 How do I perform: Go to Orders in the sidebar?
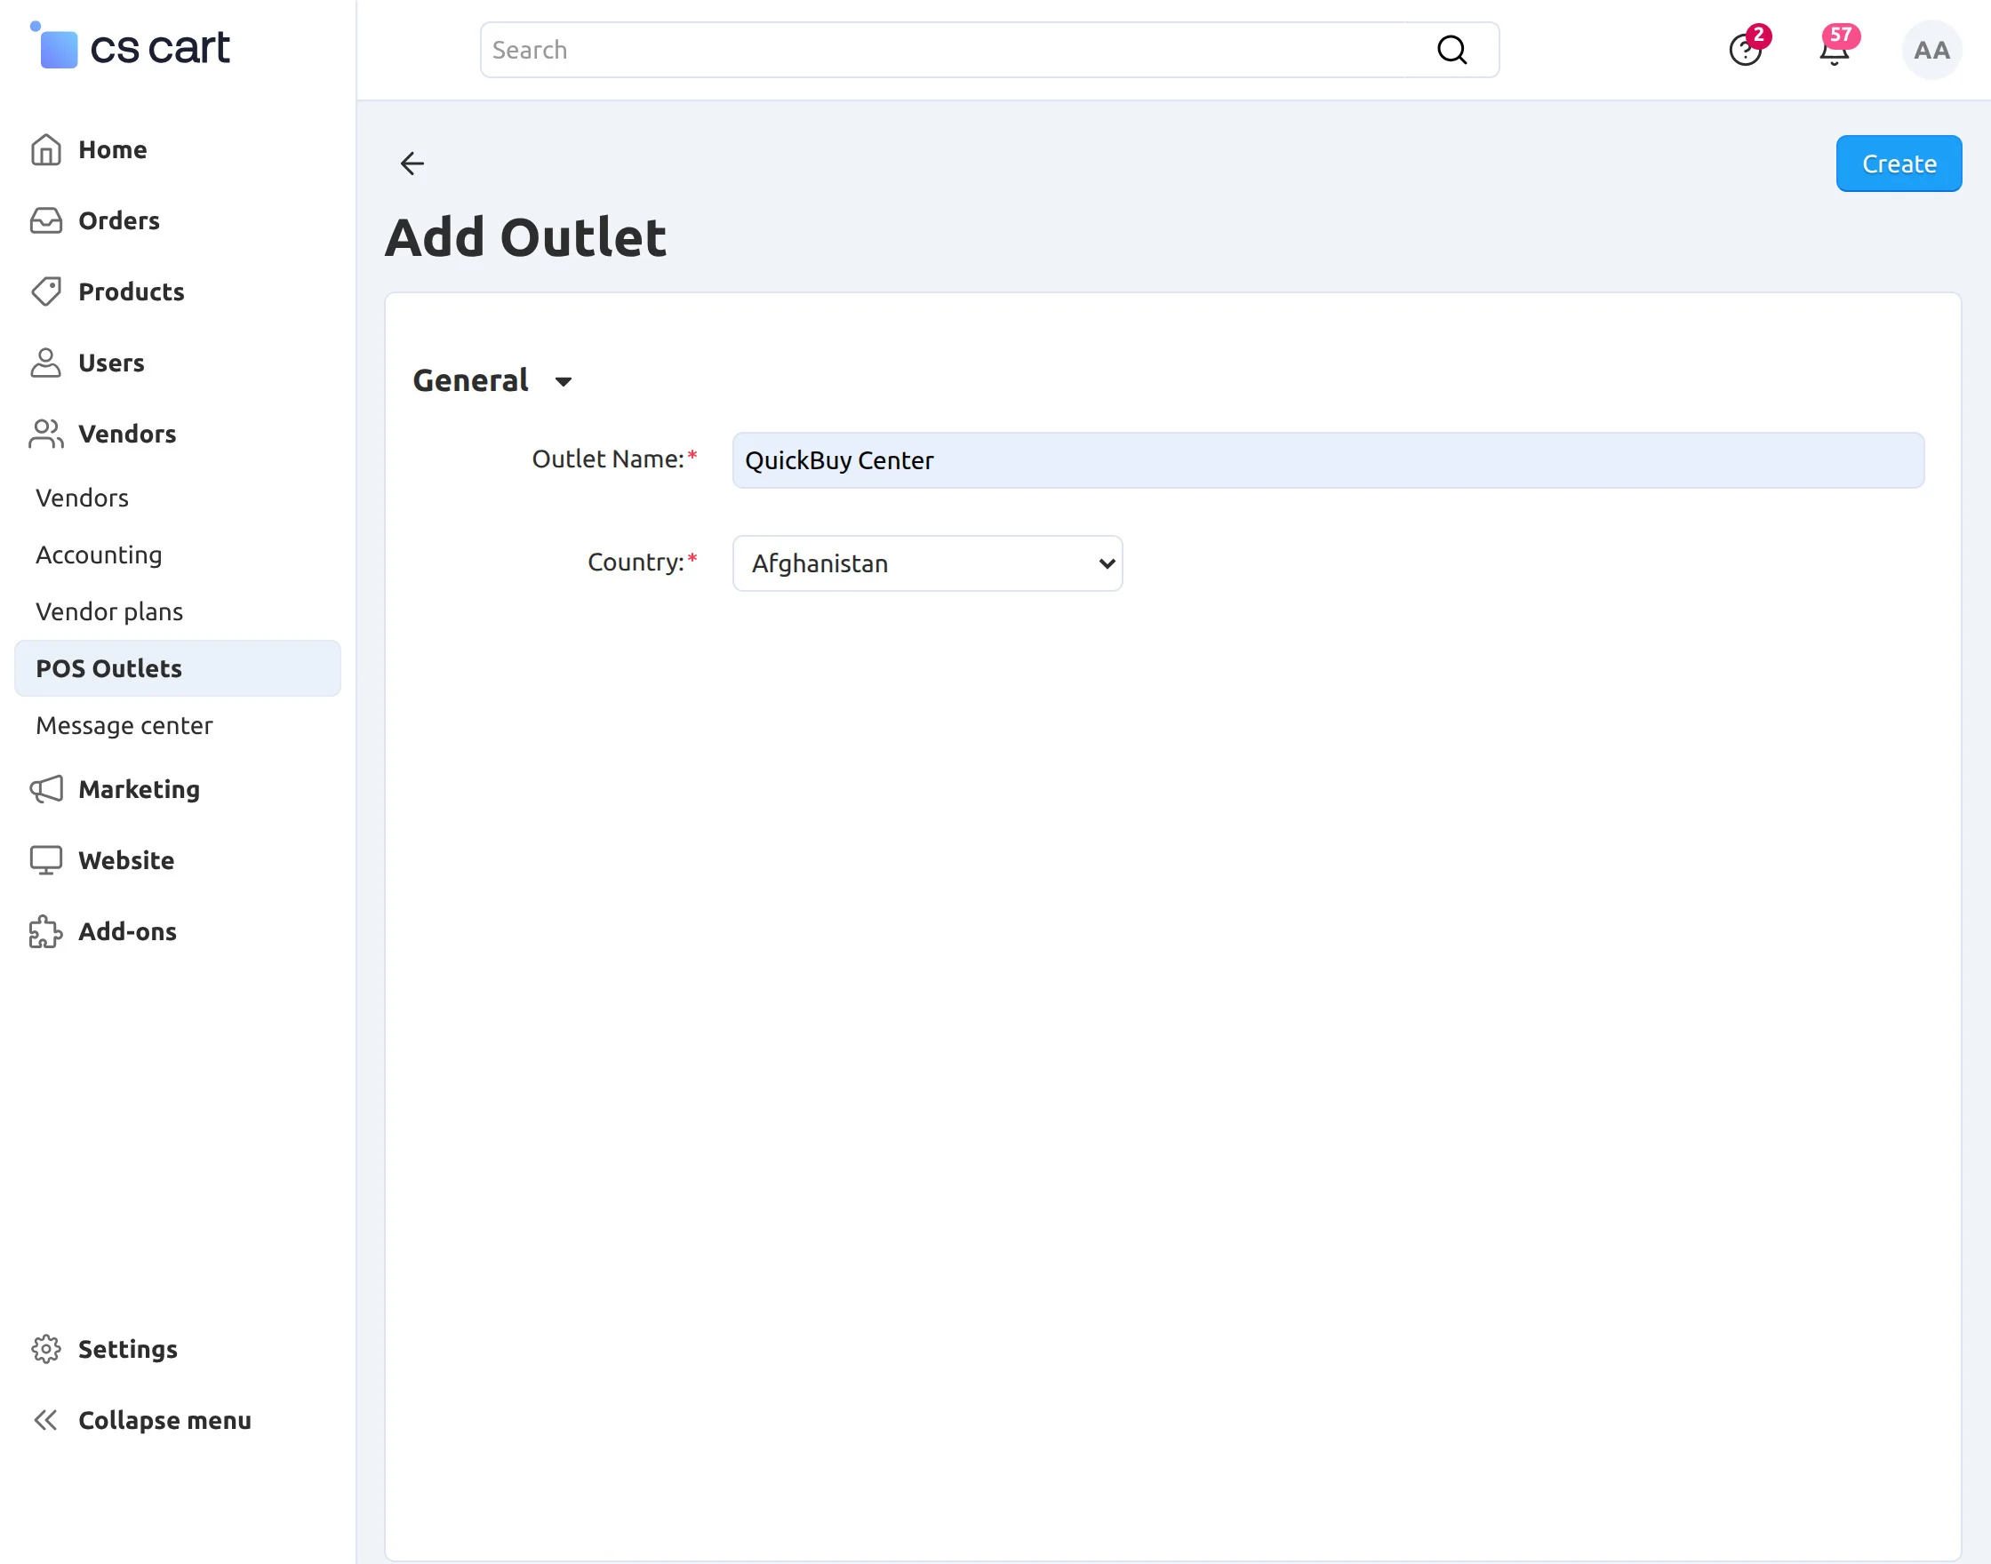coord(118,220)
